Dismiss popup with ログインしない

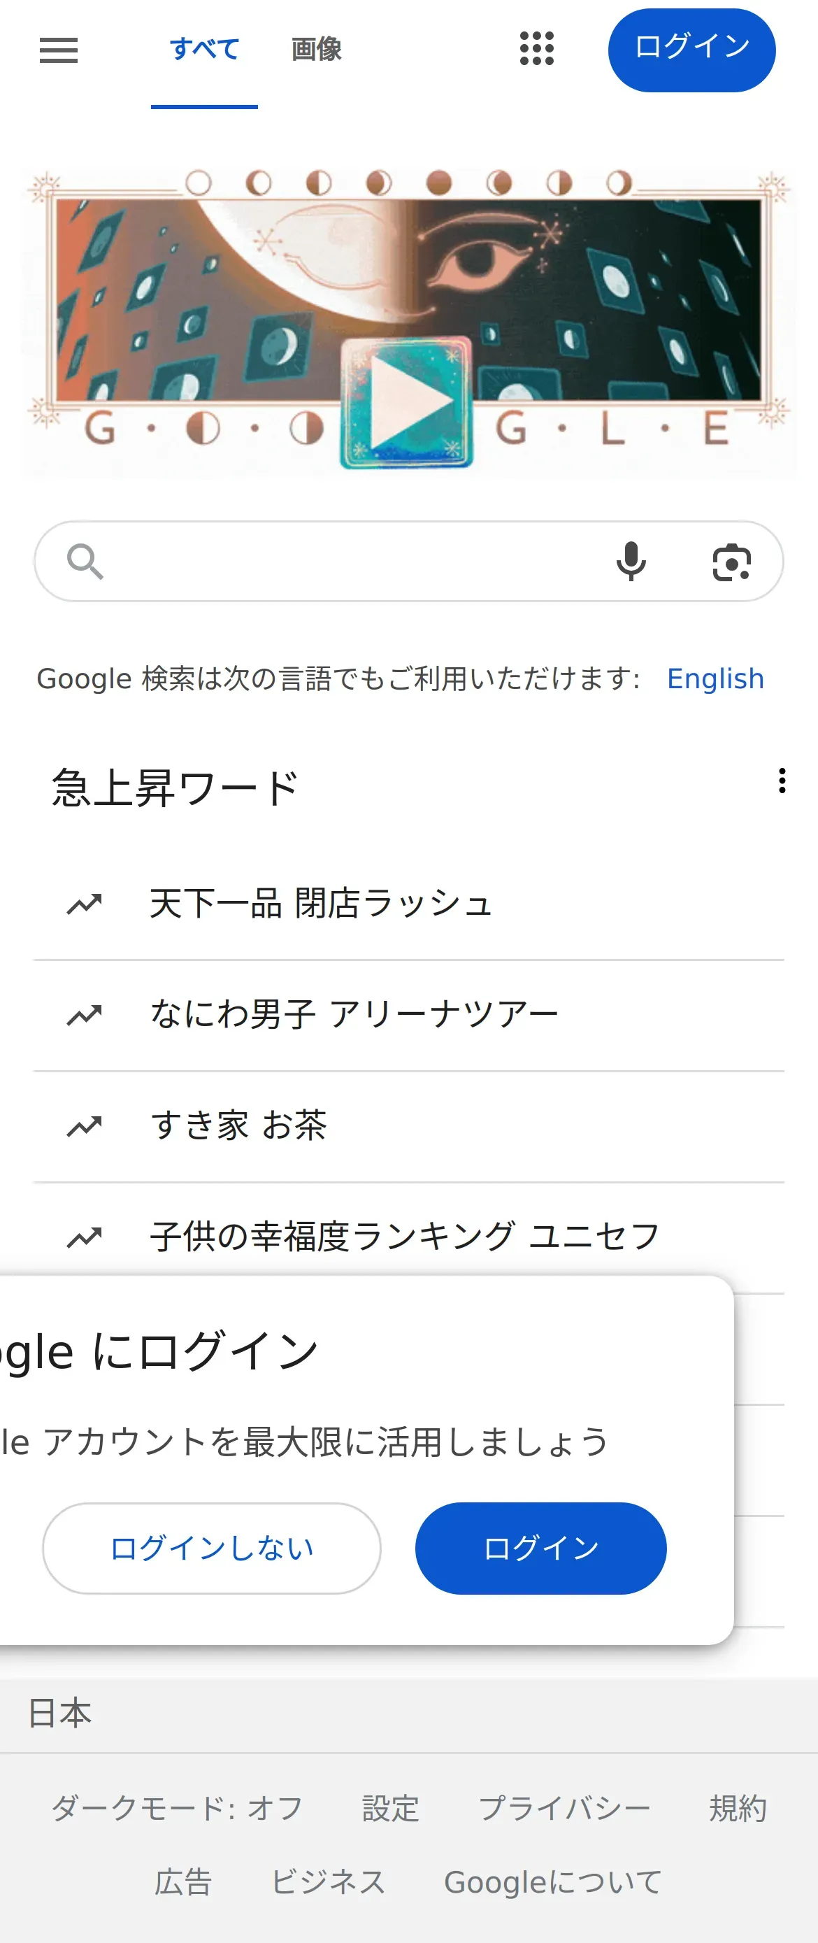pos(212,1548)
